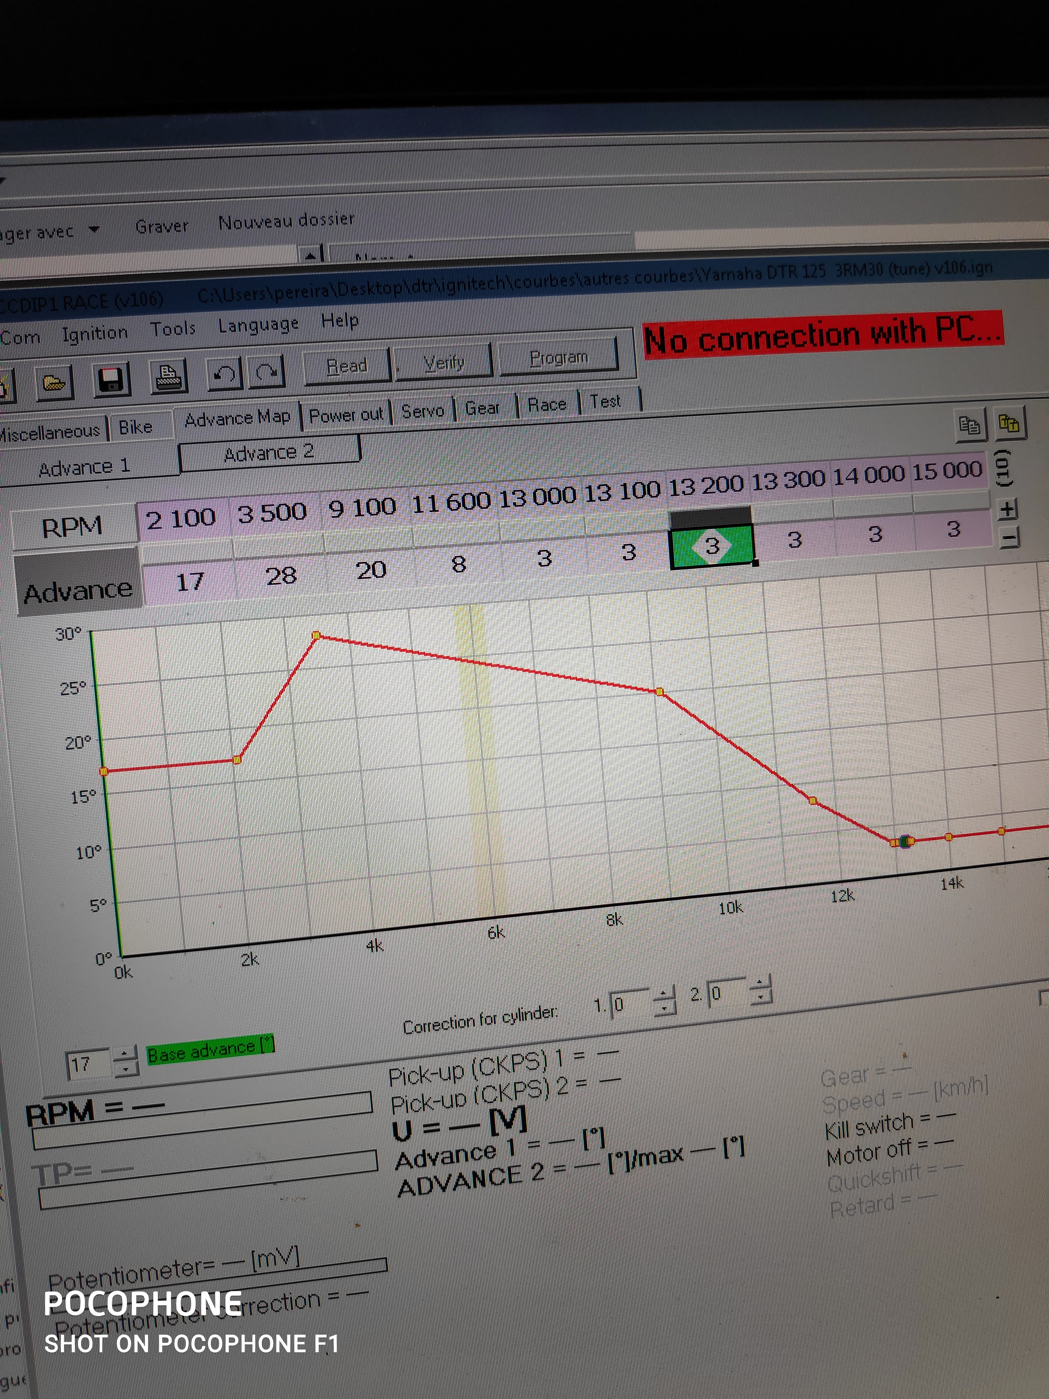
Task: Click the RPM row header
Action: pyautogui.click(x=73, y=526)
